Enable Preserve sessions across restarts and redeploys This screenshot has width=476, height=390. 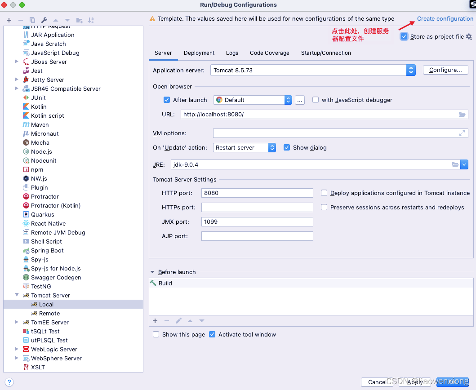tap(324, 207)
